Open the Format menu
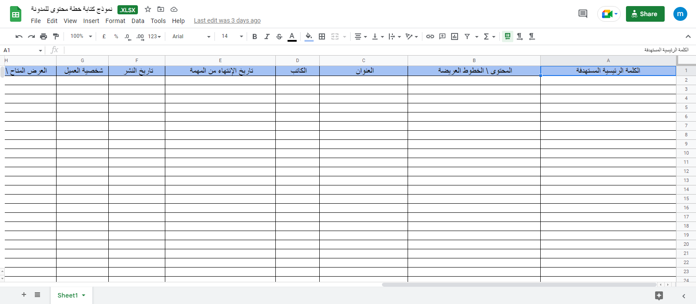Viewport: 696px width, 304px height. [x=115, y=21]
